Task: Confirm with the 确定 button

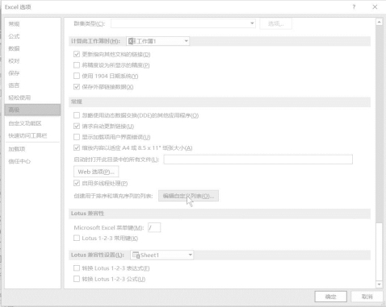Action: tap(330, 297)
